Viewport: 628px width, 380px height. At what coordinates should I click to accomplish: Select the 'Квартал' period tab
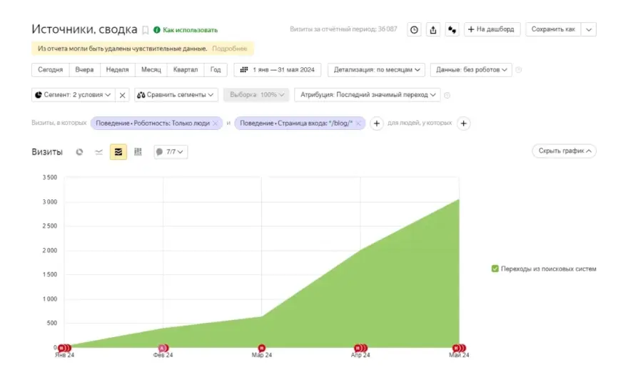pyautogui.click(x=185, y=70)
